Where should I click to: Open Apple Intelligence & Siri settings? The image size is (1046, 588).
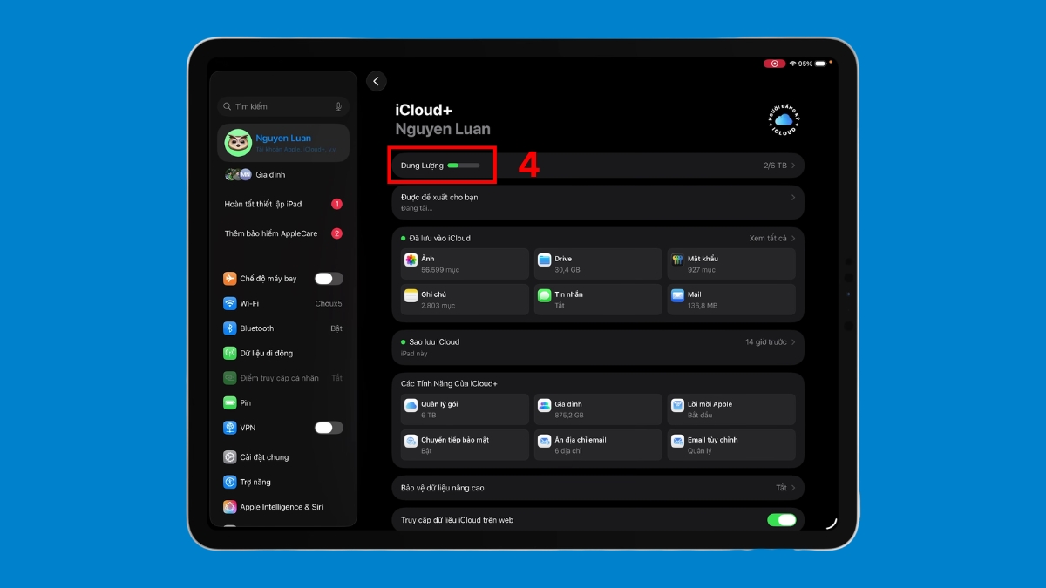(x=283, y=507)
